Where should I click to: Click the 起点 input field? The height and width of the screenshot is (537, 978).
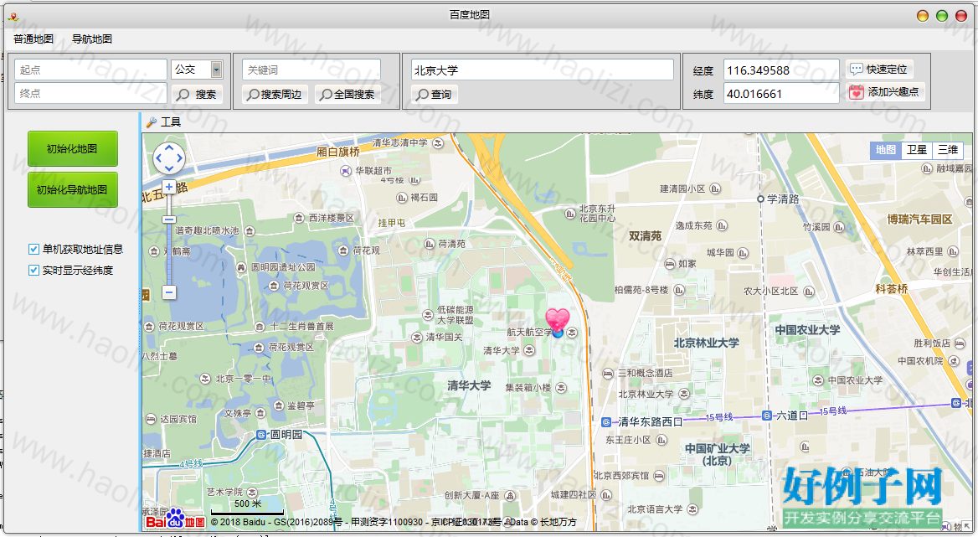coord(90,70)
